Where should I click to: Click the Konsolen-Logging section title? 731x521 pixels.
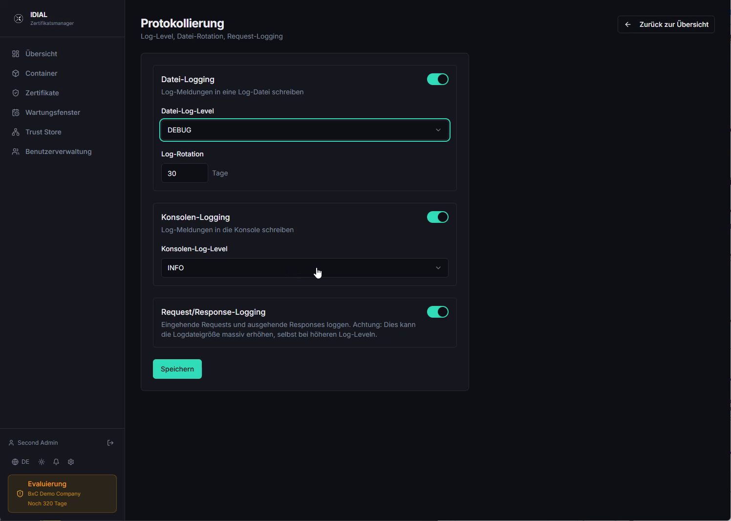195,217
